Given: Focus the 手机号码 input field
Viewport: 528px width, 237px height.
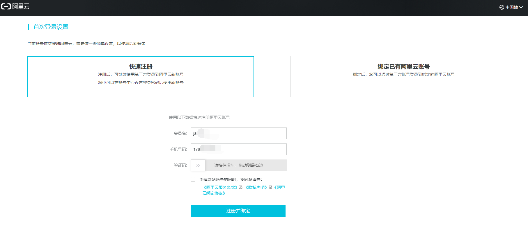Looking at the screenshot, I should click(x=239, y=149).
